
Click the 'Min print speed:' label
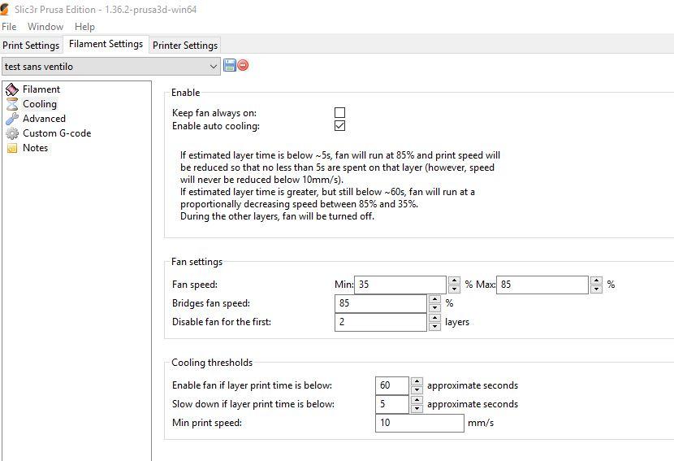[x=207, y=423]
